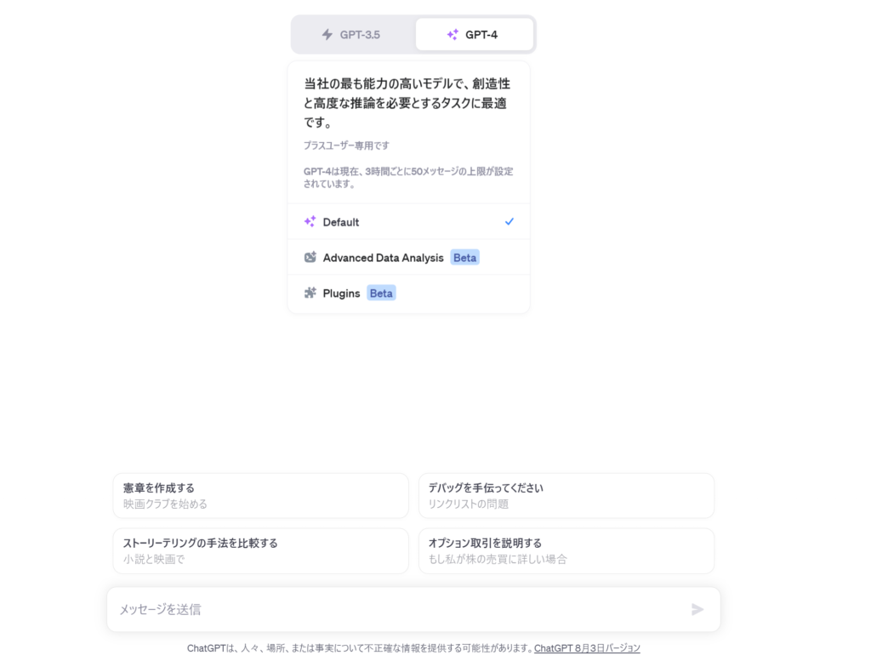Click the sparkle icon next to Default
Viewport: 871px width, 661px height.
[x=310, y=222]
